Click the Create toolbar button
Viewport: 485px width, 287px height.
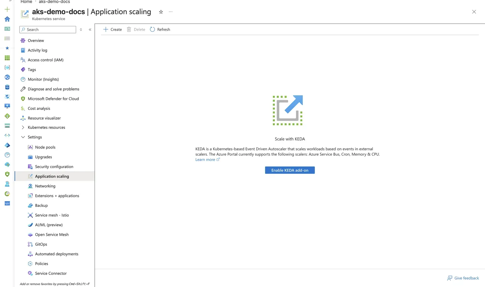coord(112,29)
